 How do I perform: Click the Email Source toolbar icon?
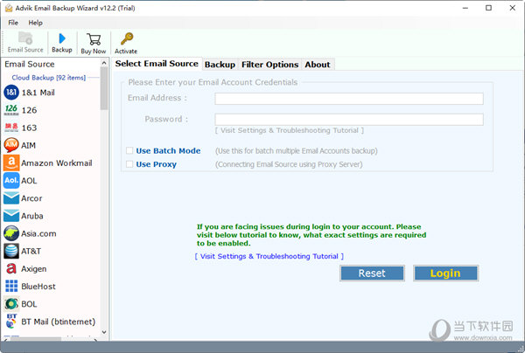coord(25,38)
